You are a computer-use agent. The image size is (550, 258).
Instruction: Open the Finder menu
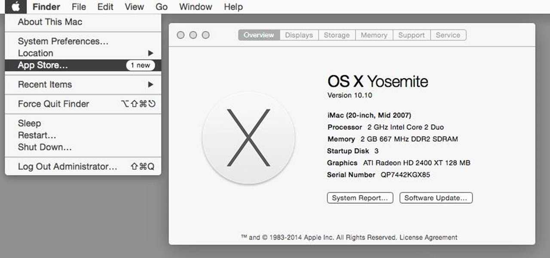(x=46, y=7)
